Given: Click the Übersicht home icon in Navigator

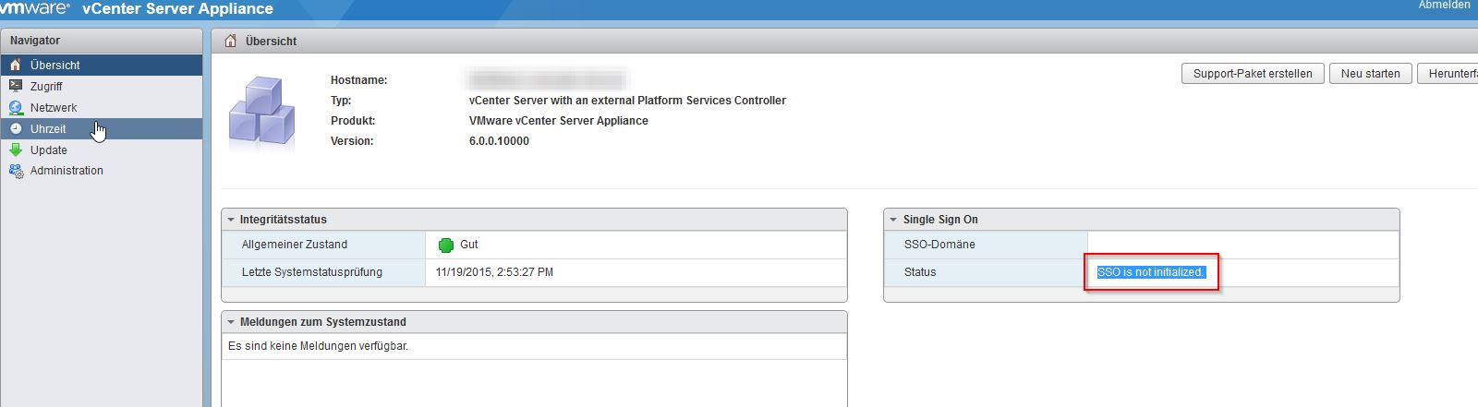Looking at the screenshot, I should tap(15, 65).
